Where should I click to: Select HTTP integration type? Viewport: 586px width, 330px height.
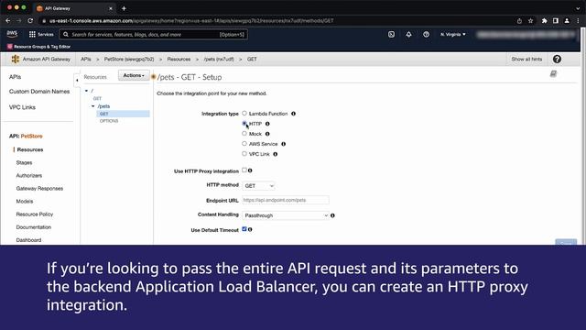(x=244, y=123)
